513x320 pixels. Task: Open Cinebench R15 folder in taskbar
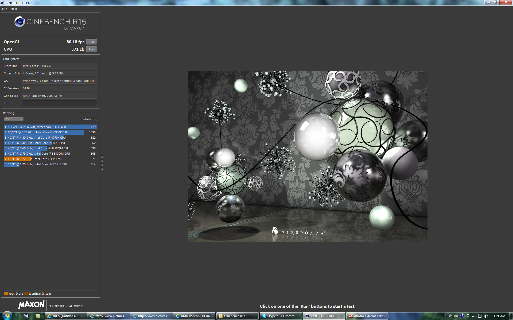[x=237, y=316]
